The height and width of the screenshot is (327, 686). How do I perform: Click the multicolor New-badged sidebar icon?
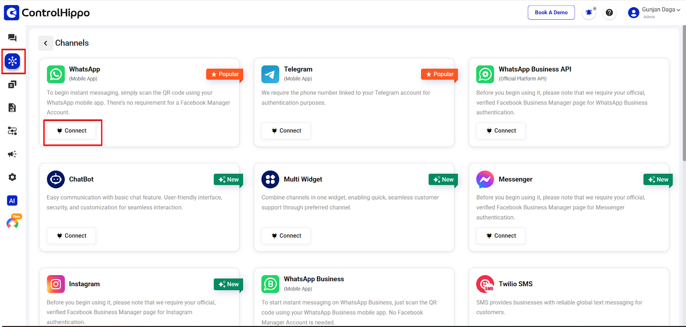[12, 223]
